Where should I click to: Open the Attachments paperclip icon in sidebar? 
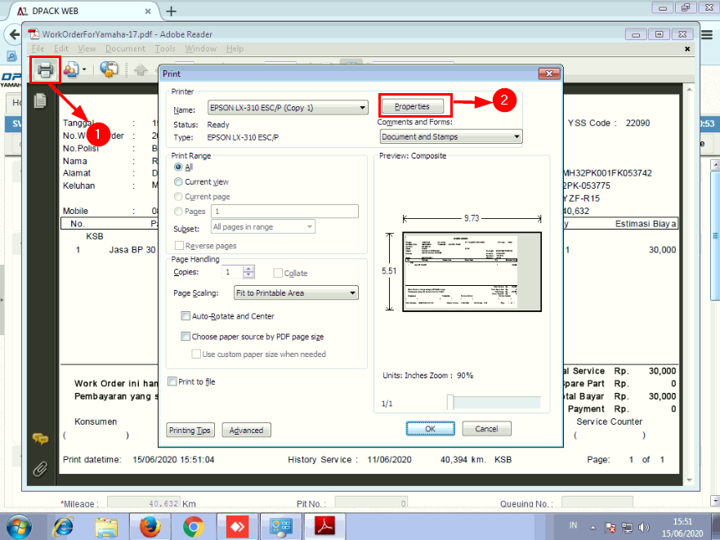click(x=40, y=469)
